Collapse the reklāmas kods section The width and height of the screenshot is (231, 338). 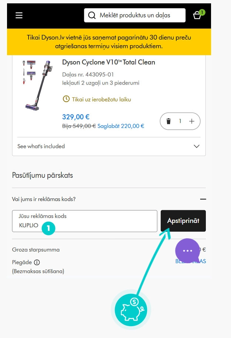click(x=203, y=199)
